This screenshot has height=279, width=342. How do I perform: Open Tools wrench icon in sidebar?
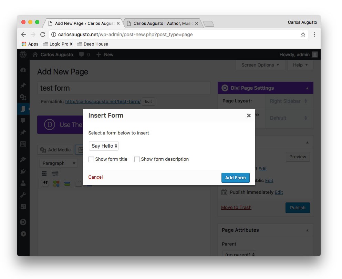tap(23, 195)
